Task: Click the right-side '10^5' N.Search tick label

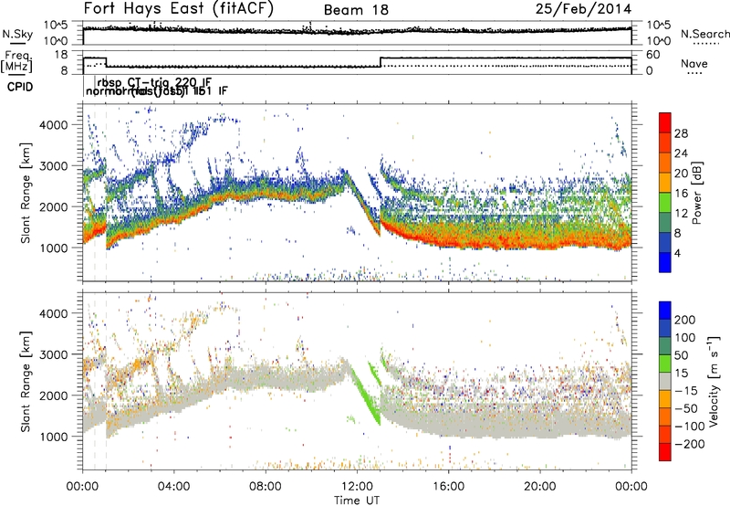Action: pyautogui.click(x=659, y=25)
